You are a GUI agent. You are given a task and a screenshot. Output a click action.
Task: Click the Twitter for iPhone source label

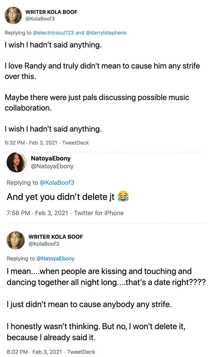pos(99,213)
